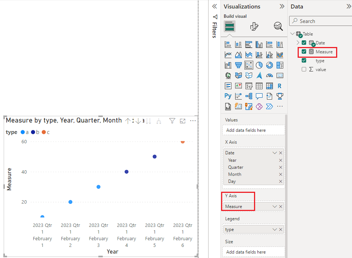
Task: Select the Ribbon chart visual
Action: [280, 55]
